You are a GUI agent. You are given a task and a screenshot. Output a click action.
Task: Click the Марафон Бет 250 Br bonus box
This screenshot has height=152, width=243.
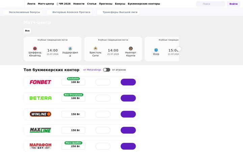74,146
